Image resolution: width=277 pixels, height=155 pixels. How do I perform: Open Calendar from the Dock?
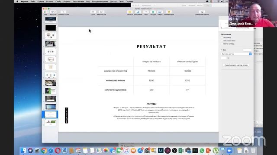pyautogui.click(x=78, y=151)
